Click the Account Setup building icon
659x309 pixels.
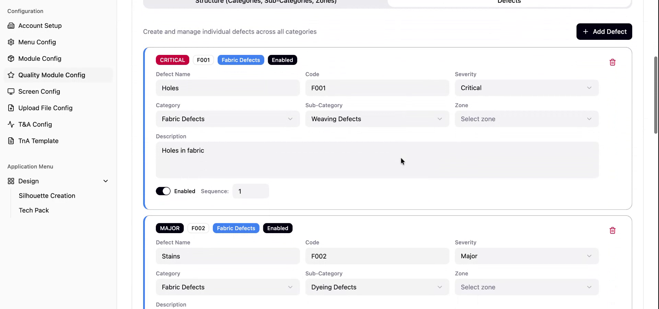(11, 25)
